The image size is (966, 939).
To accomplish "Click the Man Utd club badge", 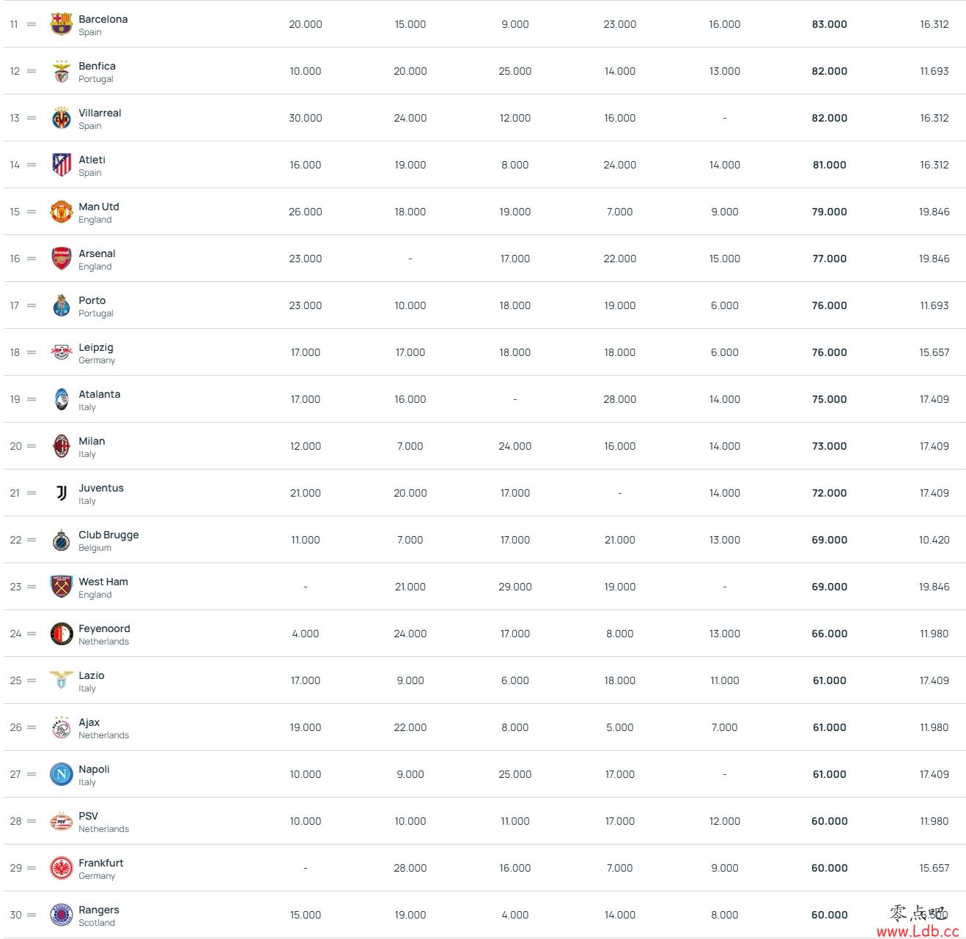I will tap(62, 212).
